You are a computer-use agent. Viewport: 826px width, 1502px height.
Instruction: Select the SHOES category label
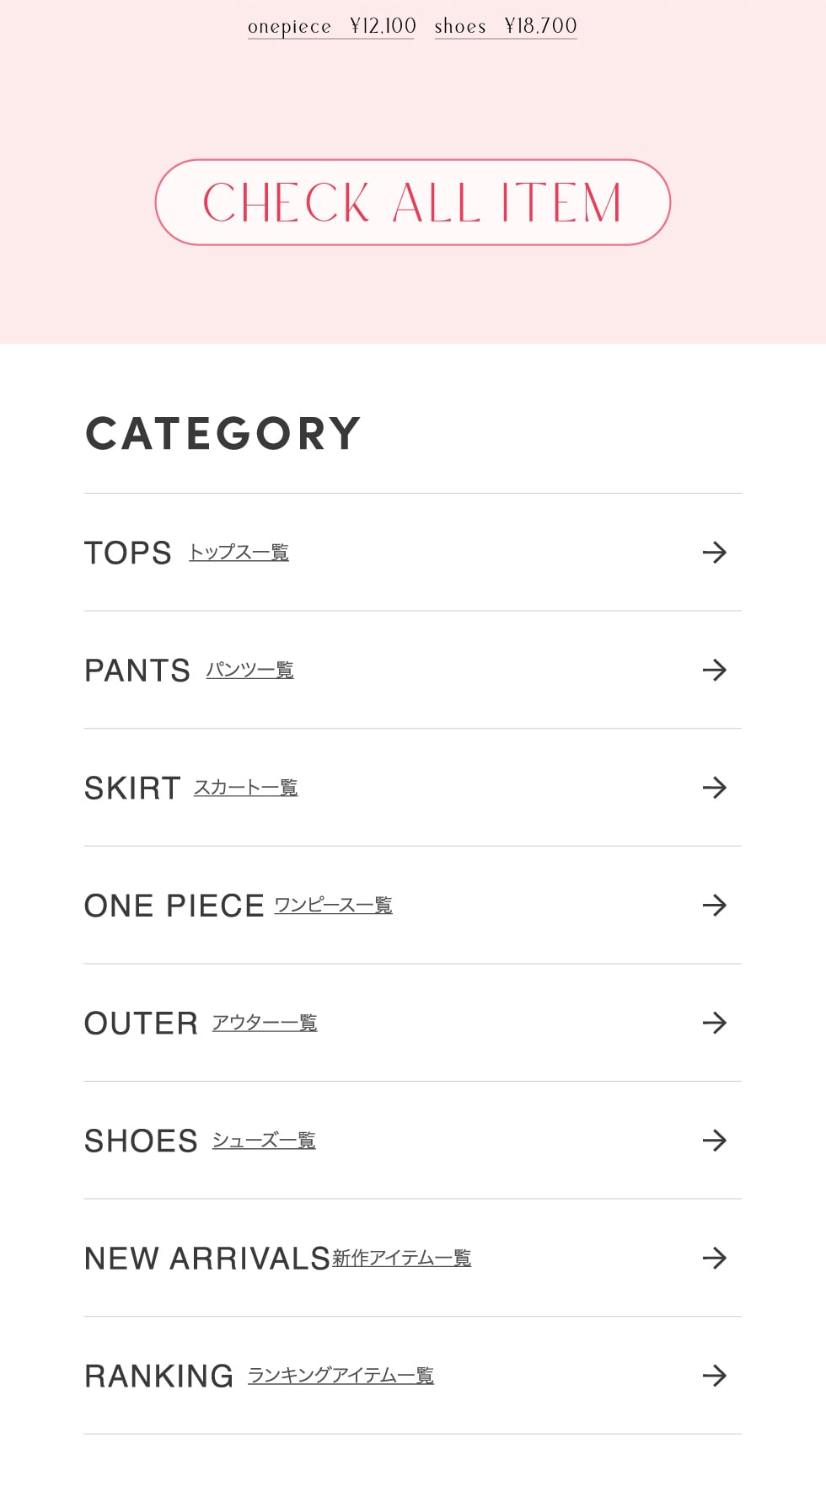coord(141,1141)
